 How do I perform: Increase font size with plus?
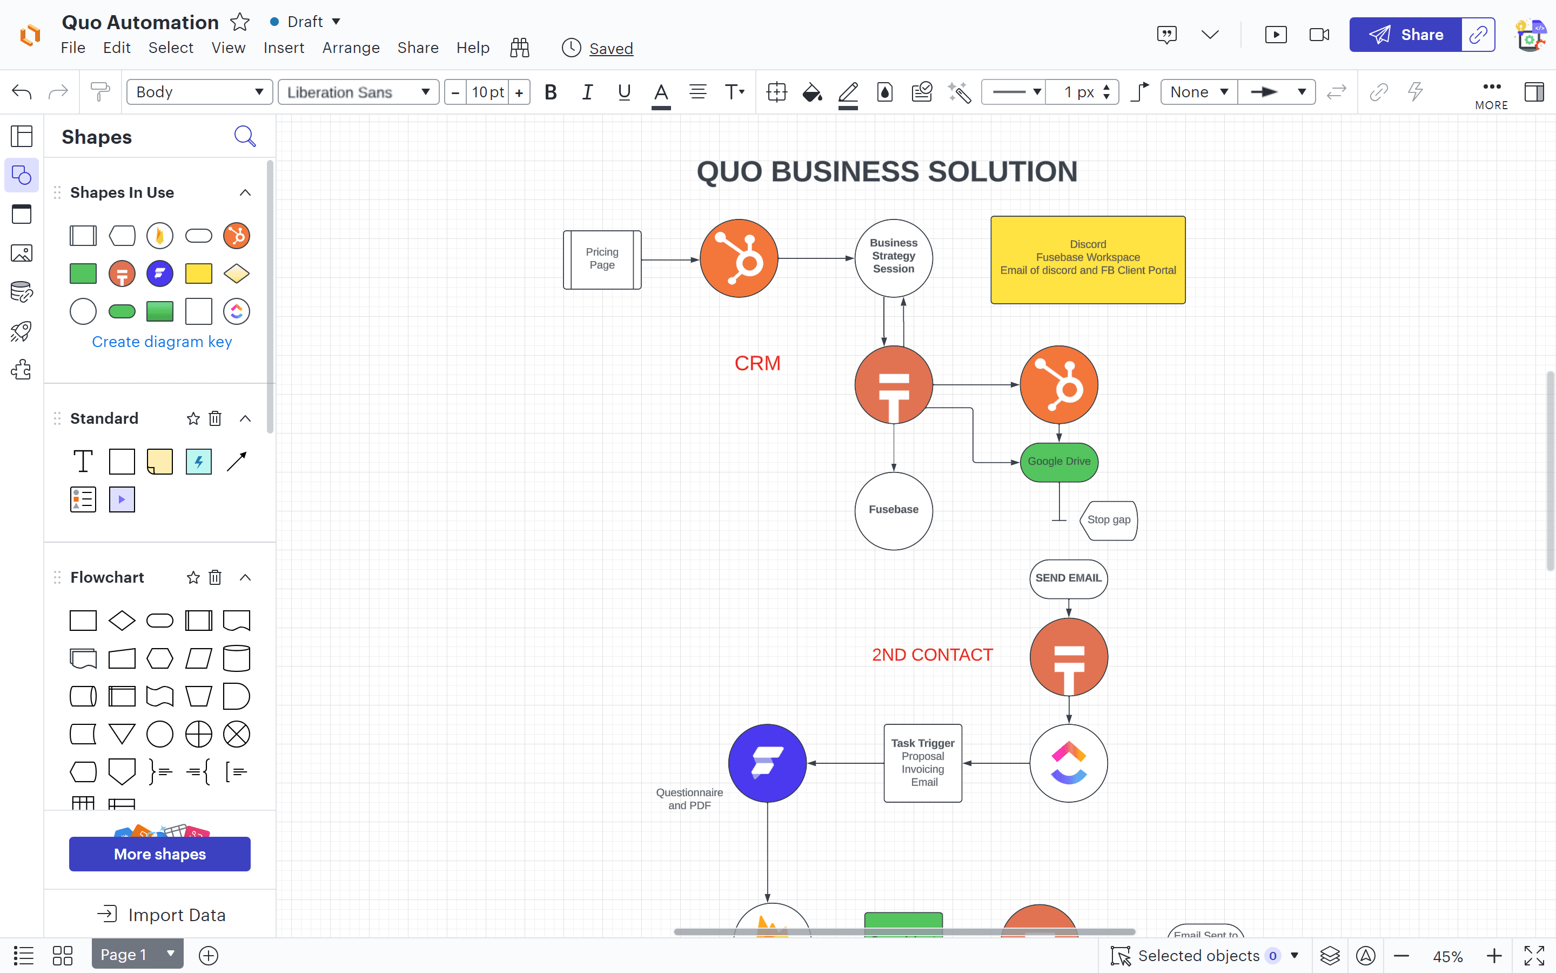tap(520, 92)
